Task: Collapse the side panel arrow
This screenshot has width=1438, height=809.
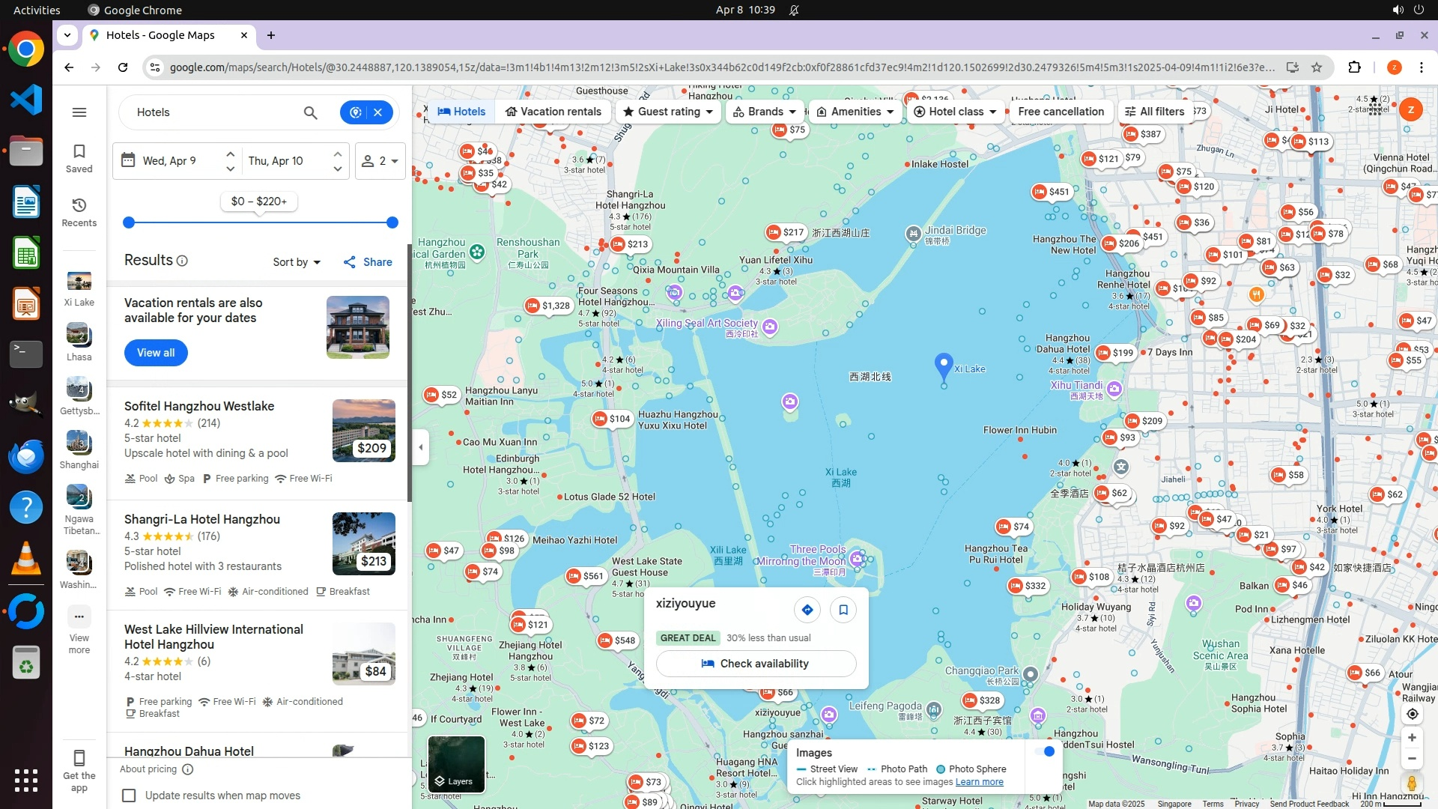Action: tap(421, 447)
